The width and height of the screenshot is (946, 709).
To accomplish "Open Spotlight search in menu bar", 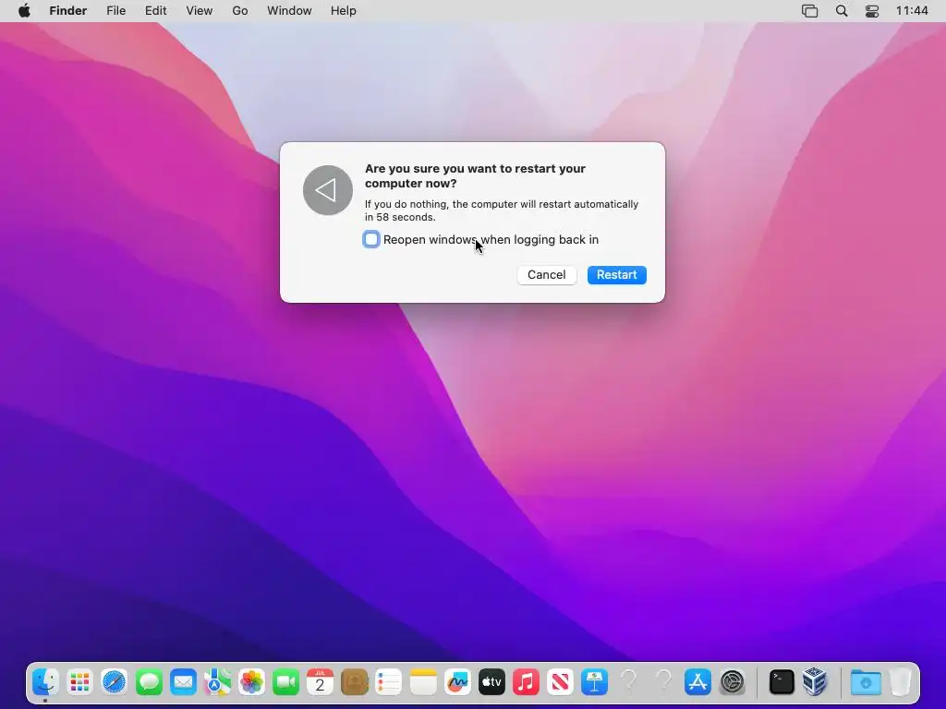I will click(x=842, y=11).
